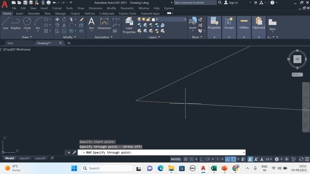Select the Arc tool

[38, 23]
